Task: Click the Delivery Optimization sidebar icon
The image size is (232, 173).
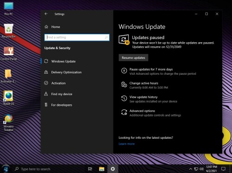Action: (x=46, y=72)
